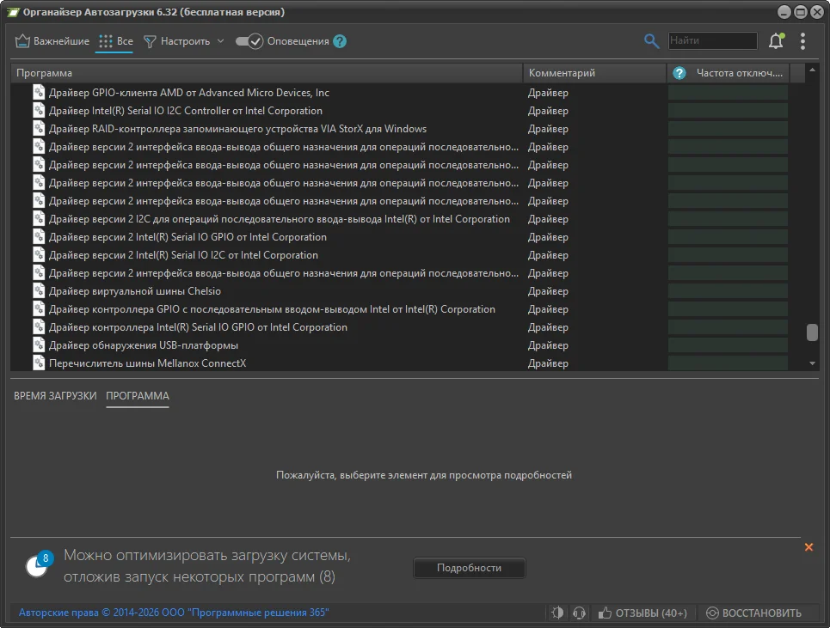The image size is (830, 628).
Task: Select Драйвер версии 2 Intel(R) Serial IO GPIO
Action: 400,237
